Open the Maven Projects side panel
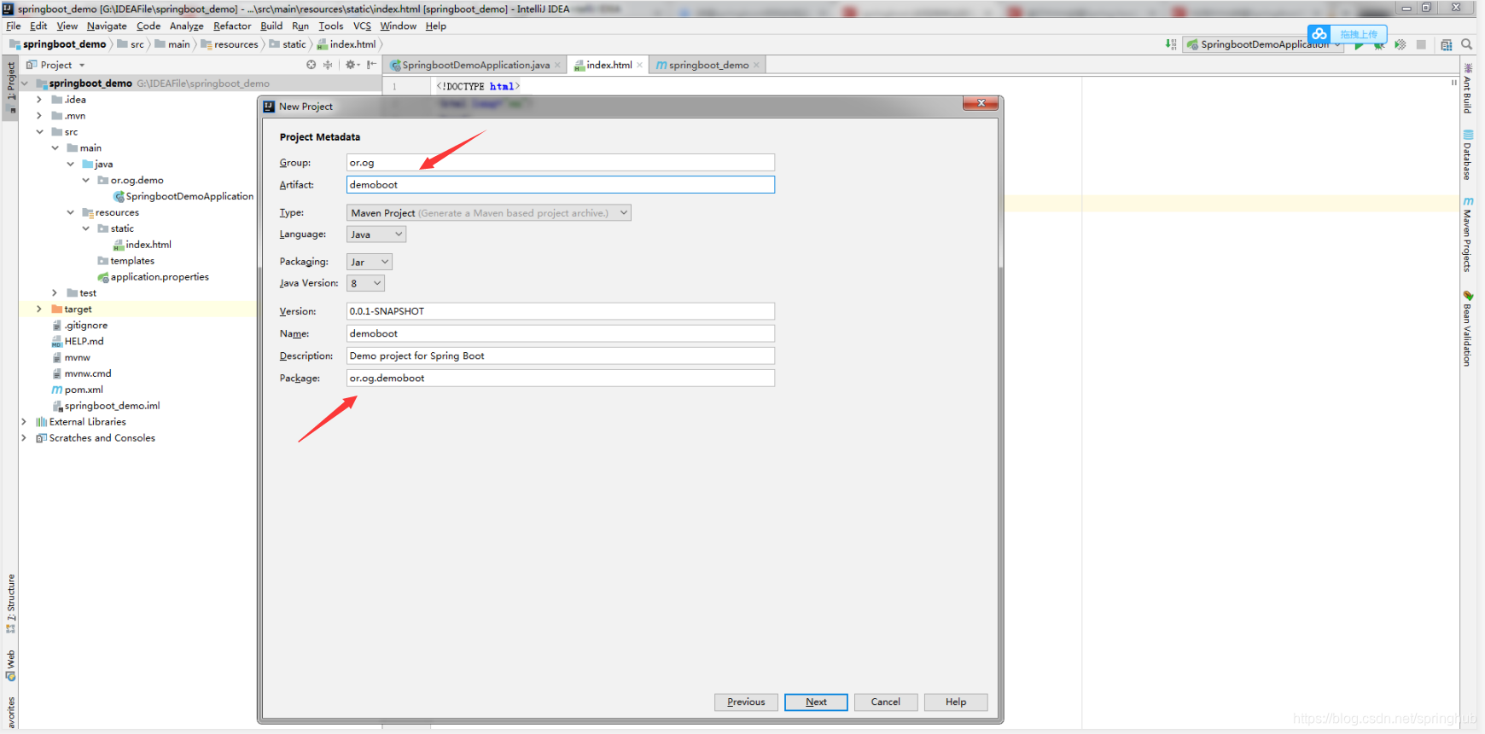Screen dimensions: 1485x734 pyautogui.click(x=1468, y=234)
